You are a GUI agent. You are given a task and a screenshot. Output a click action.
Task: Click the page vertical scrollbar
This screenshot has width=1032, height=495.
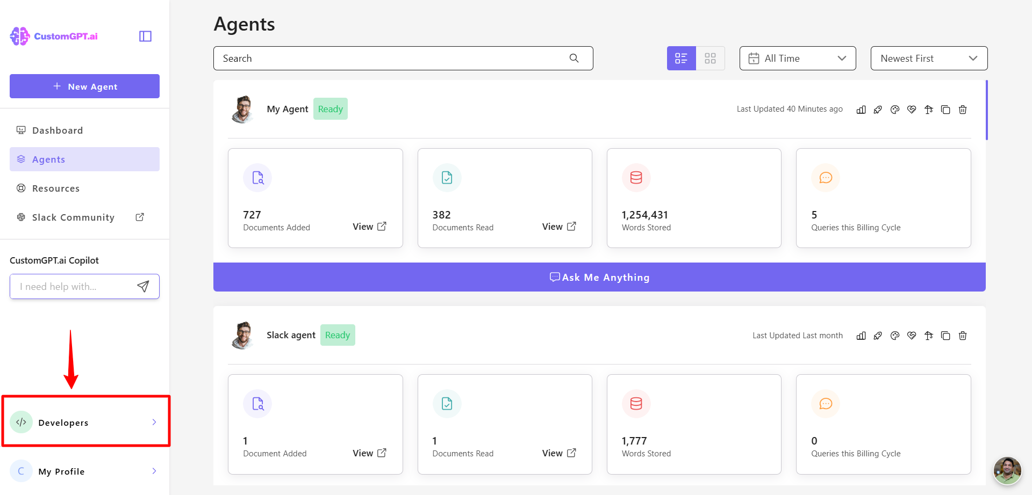pos(986,110)
